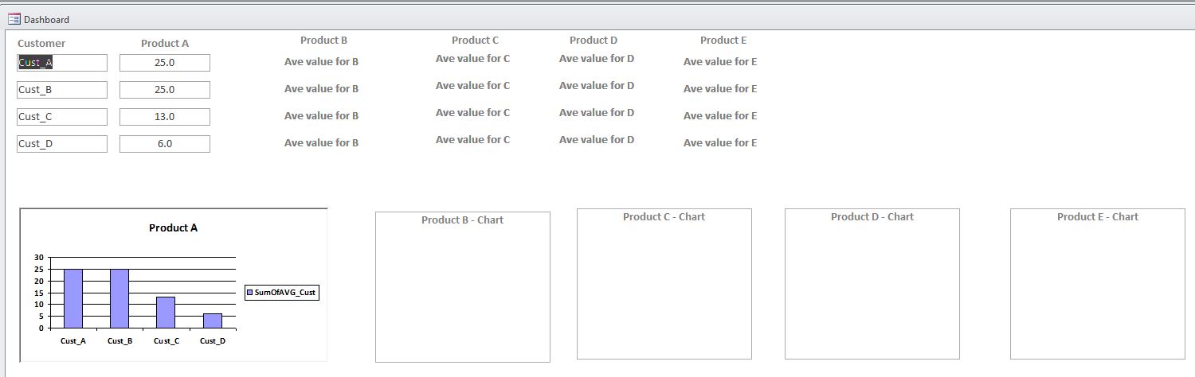
Task: Select the Product A value 6.0 field
Action: 165,144
